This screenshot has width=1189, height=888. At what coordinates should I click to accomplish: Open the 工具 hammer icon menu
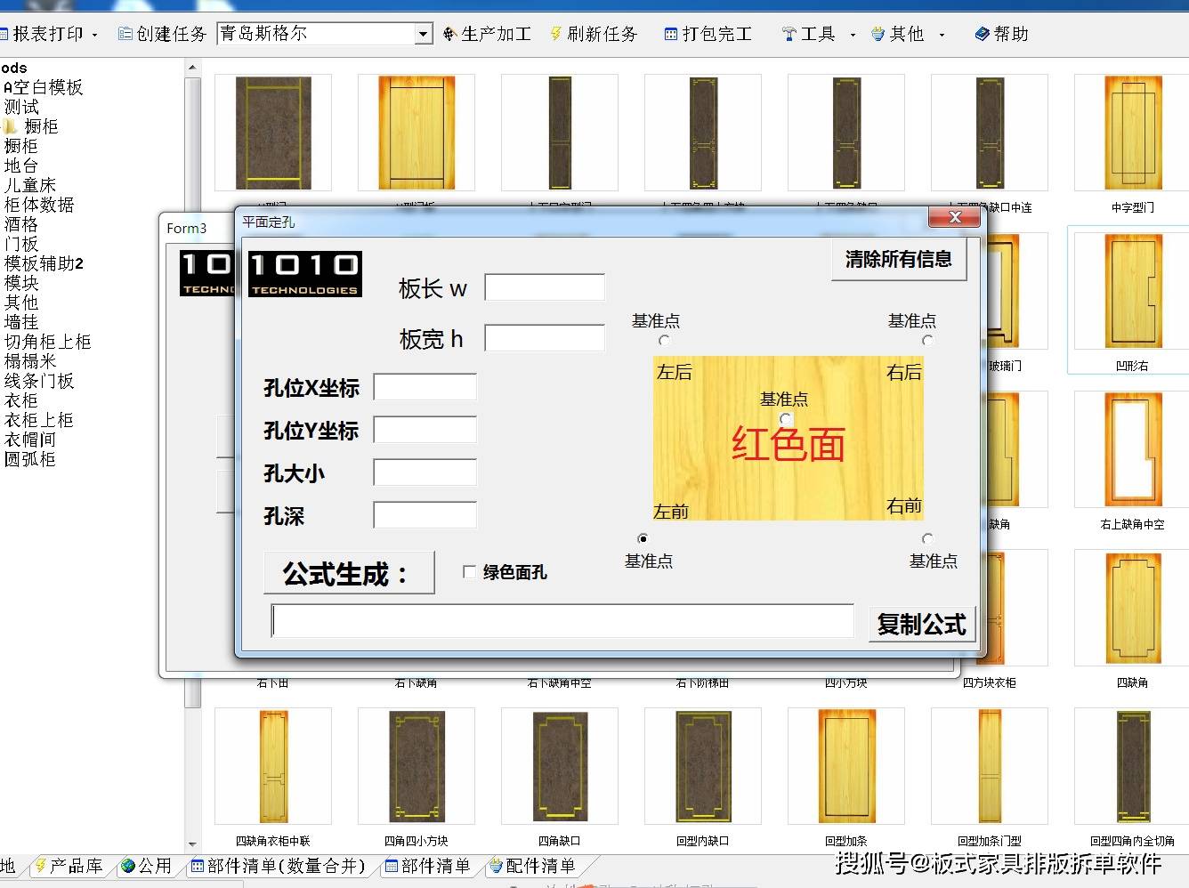[x=789, y=34]
